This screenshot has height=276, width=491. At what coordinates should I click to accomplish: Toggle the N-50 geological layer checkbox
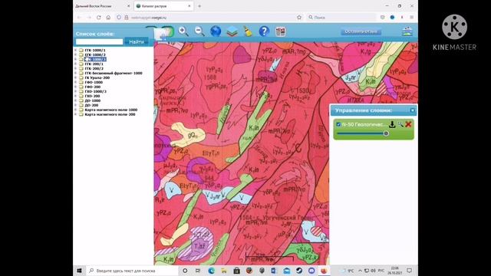[x=338, y=124]
